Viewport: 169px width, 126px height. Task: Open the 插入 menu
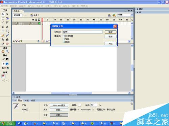(x=31, y=6)
